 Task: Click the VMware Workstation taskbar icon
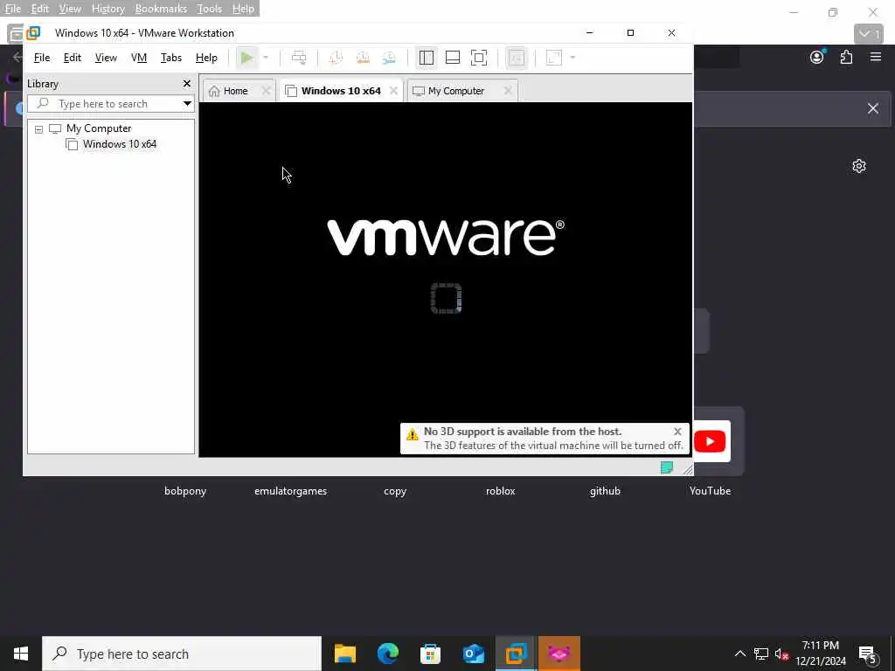pyautogui.click(x=516, y=654)
